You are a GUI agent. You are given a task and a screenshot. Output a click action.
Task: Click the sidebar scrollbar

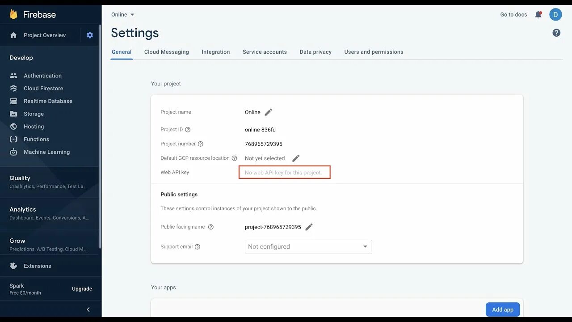(x=100, y=136)
